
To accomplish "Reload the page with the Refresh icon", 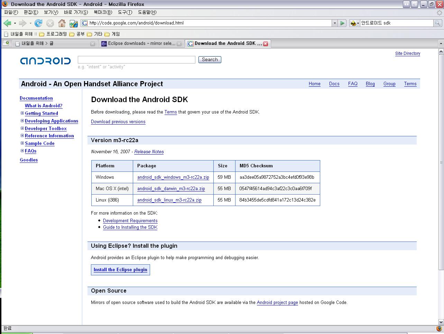I will pos(38,23).
